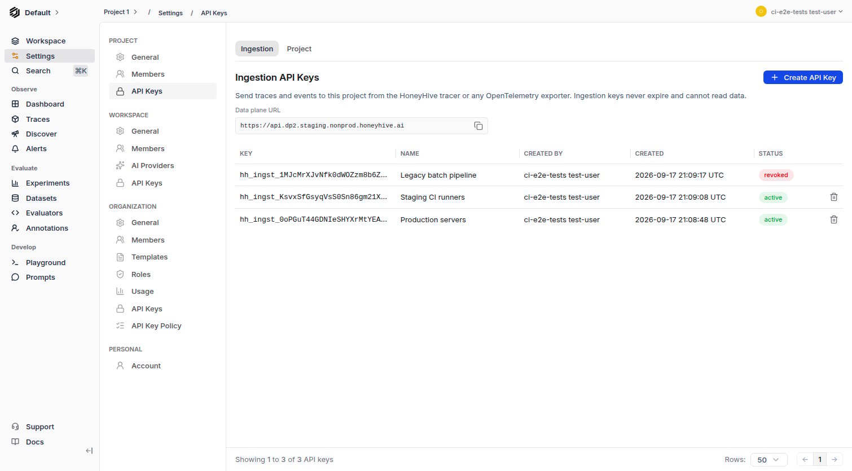Click the revoked status badge

pyautogui.click(x=776, y=175)
